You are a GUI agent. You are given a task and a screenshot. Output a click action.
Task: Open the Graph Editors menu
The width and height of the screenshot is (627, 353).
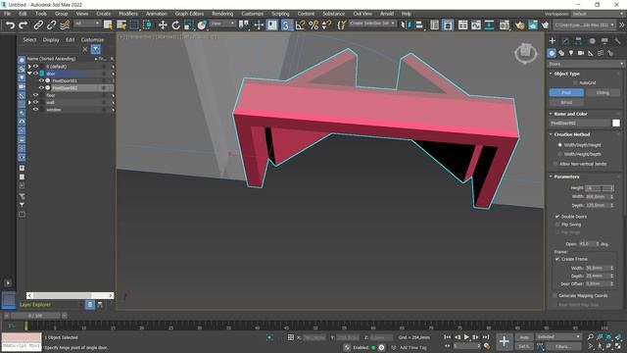[x=189, y=14]
